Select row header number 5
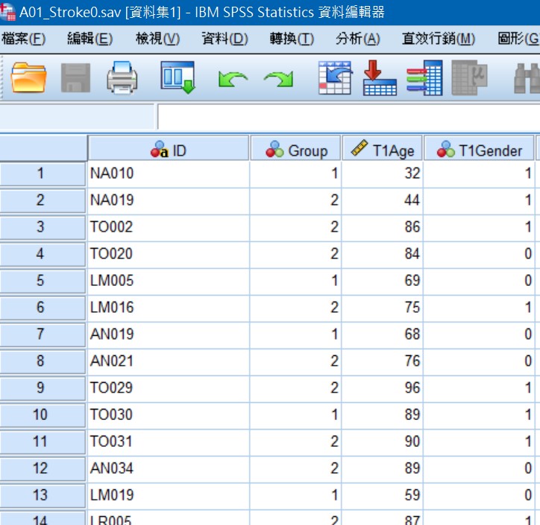 click(41, 281)
